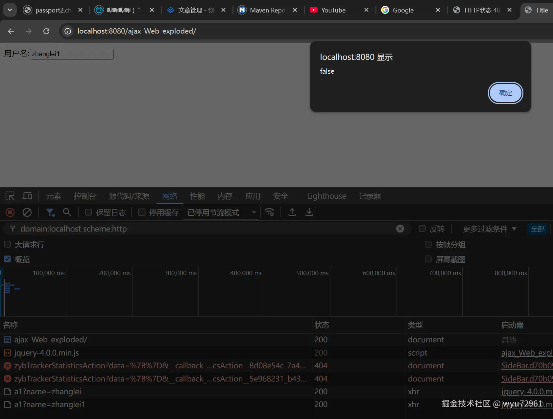Open network search magnifier icon
This screenshot has height=419, width=553.
tap(67, 212)
